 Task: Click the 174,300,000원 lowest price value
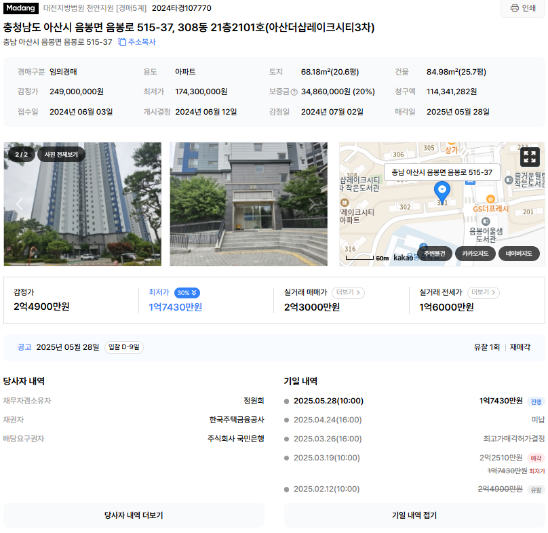tap(201, 92)
